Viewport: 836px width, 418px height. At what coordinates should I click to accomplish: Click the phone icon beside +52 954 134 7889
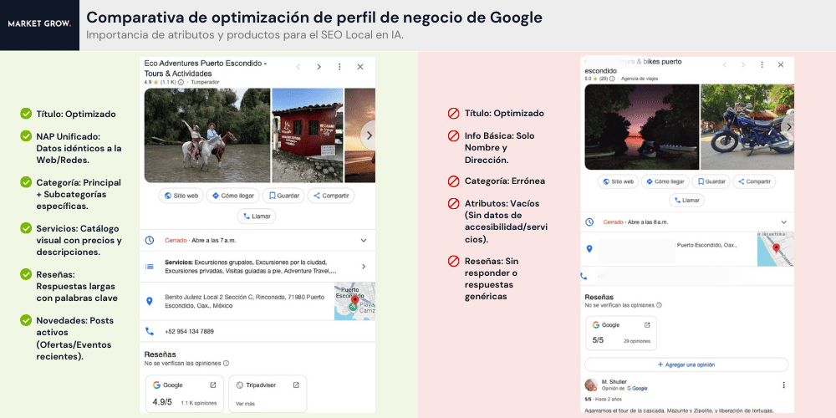click(150, 331)
